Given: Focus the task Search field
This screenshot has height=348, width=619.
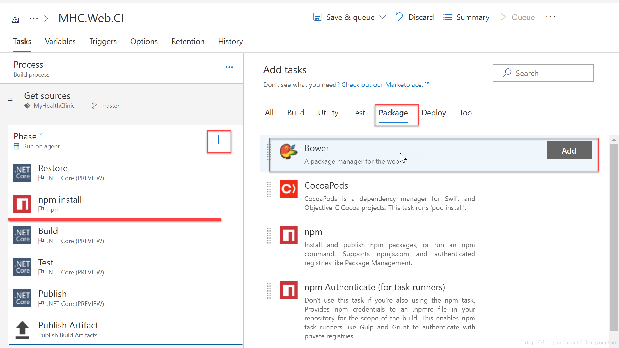Looking at the screenshot, I should 543,73.
